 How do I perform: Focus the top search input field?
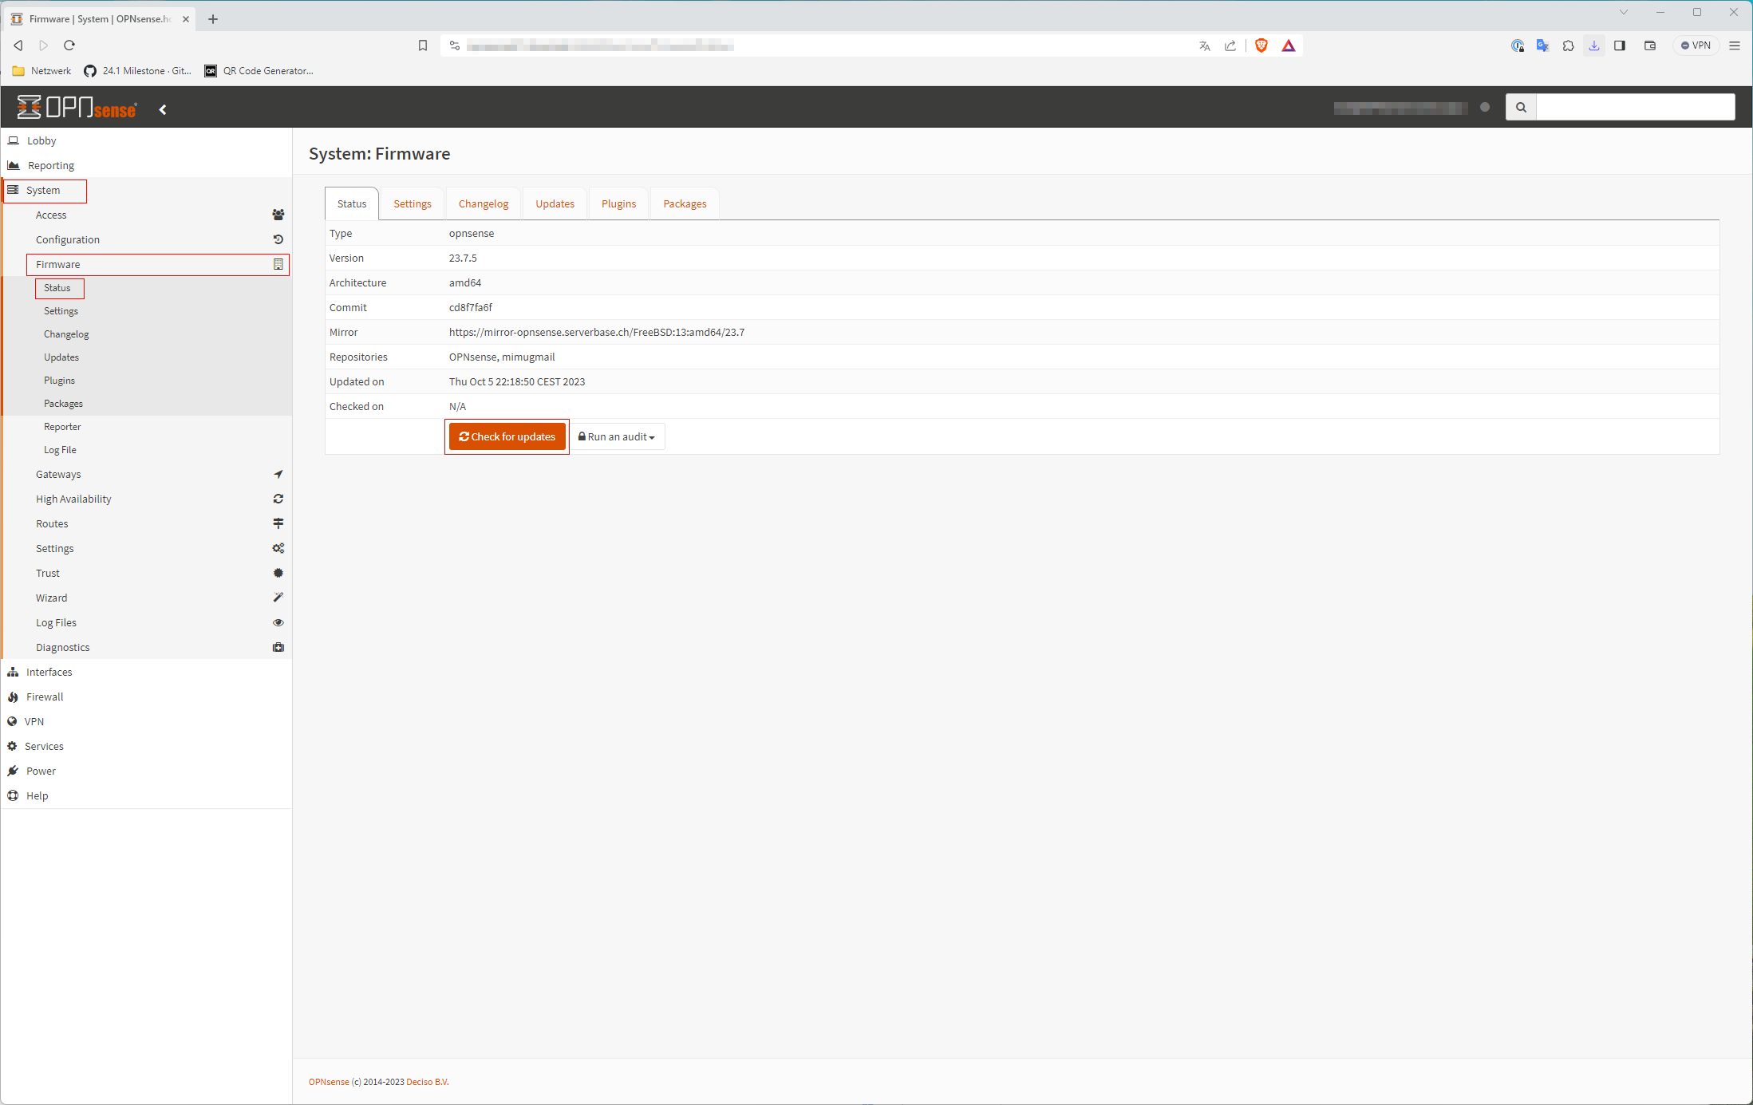coord(1635,107)
